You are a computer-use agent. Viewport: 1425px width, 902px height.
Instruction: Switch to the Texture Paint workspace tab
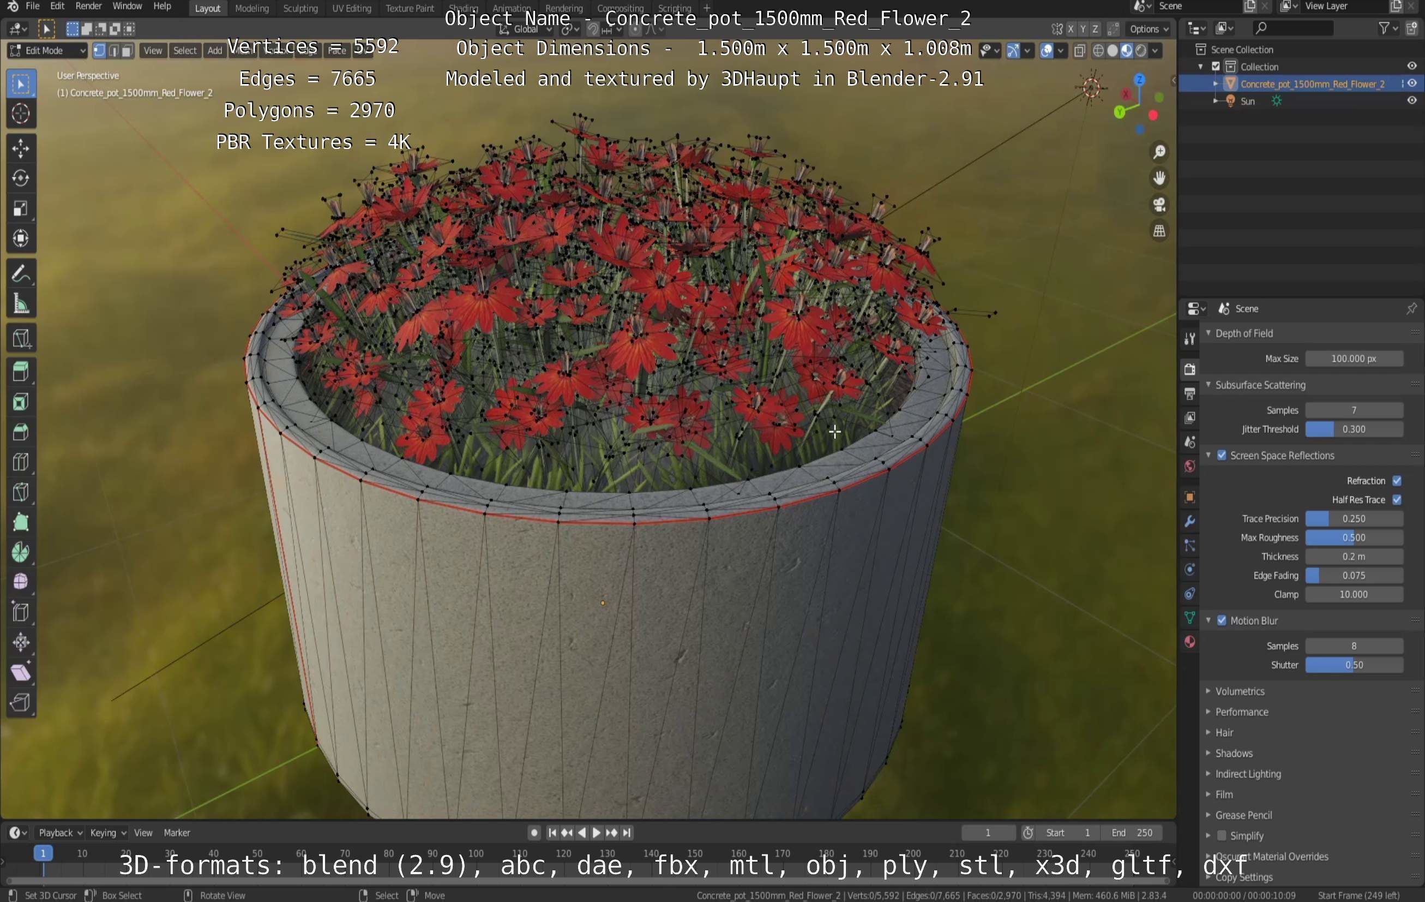click(410, 8)
